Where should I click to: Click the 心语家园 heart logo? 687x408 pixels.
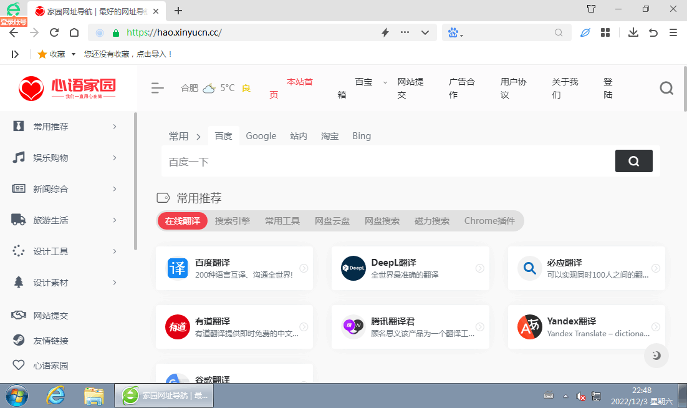(x=67, y=88)
